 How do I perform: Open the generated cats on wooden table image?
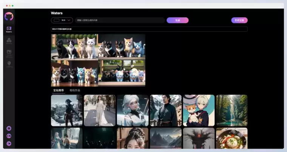point(75,73)
